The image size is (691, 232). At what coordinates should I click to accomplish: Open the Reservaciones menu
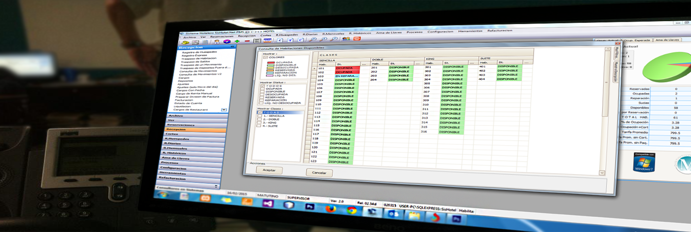pyautogui.click(x=222, y=37)
